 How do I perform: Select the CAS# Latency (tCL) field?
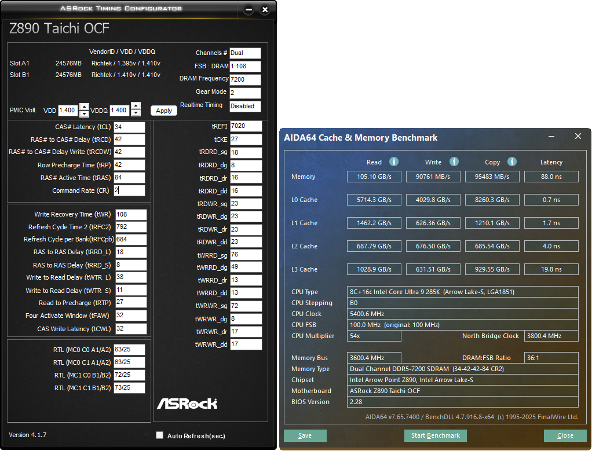(x=129, y=127)
